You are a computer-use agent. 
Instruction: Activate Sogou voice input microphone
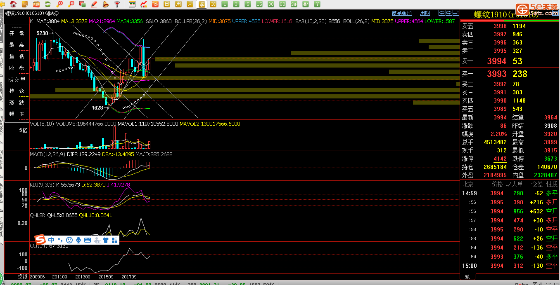coord(78,240)
